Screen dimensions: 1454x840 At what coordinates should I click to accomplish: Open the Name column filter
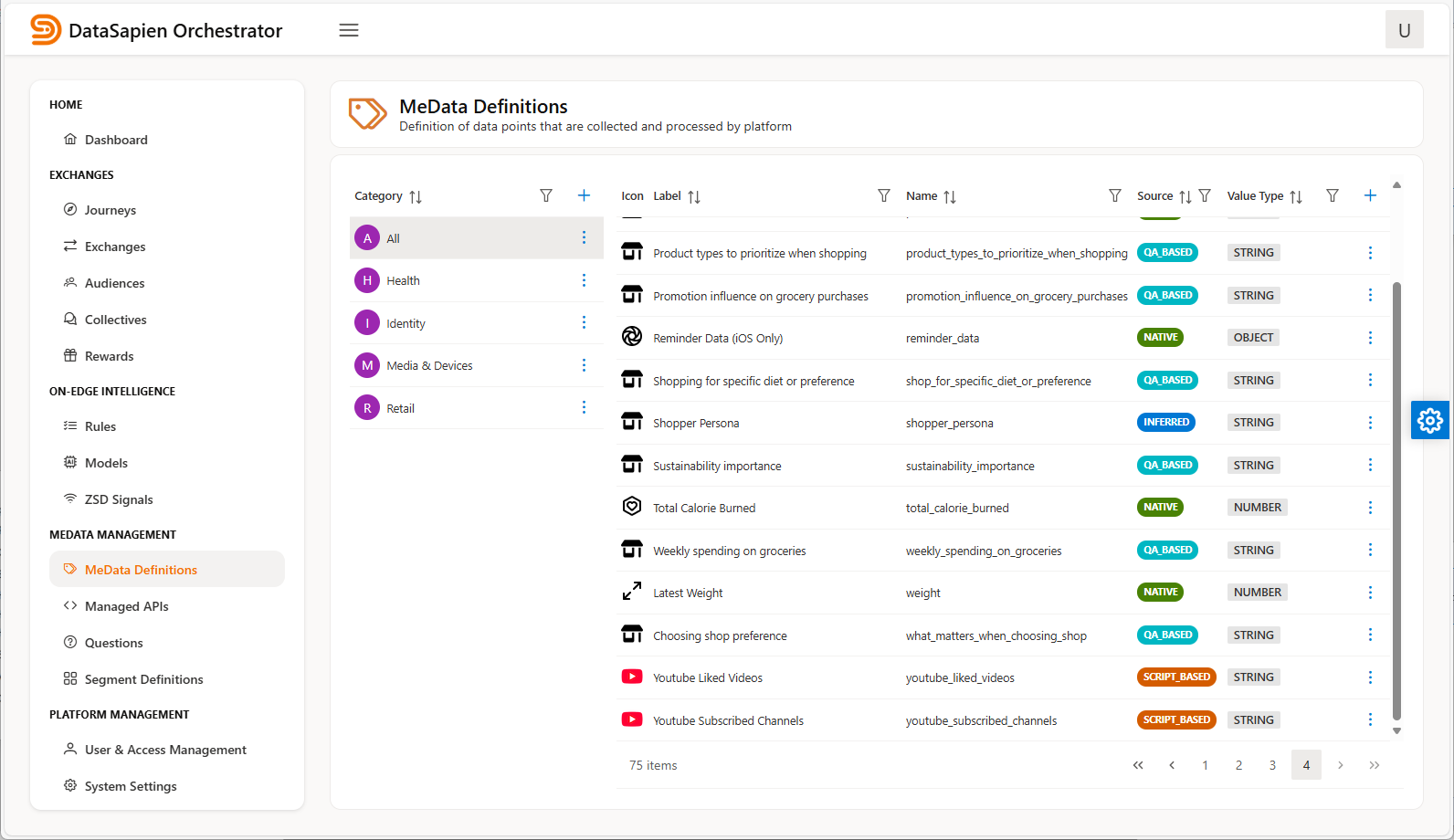[x=1115, y=195]
